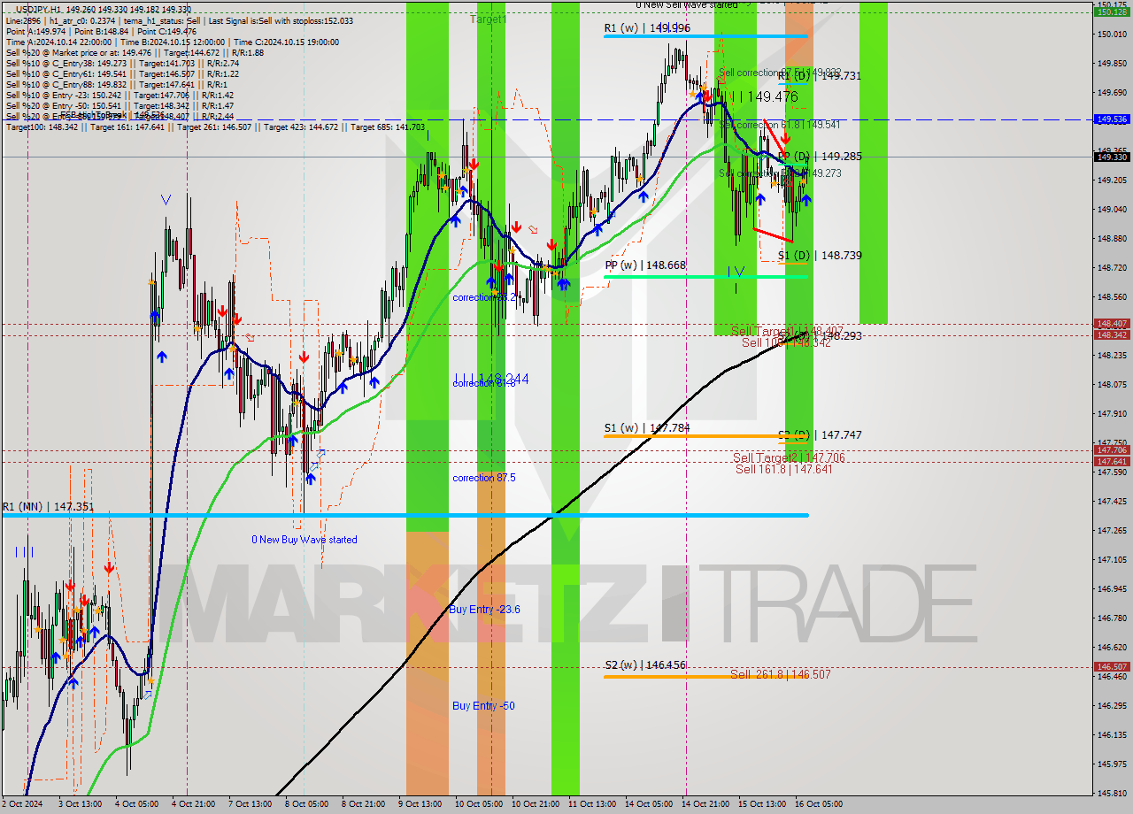Click the 'Sell %10 @ C_Entry38: 149.273' line

pos(122,63)
